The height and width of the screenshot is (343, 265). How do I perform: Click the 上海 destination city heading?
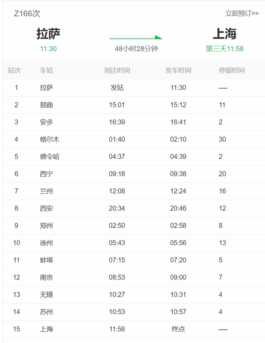pos(224,34)
